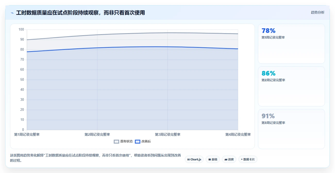Toggle the 原有状态 legend item

[x=123, y=141]
